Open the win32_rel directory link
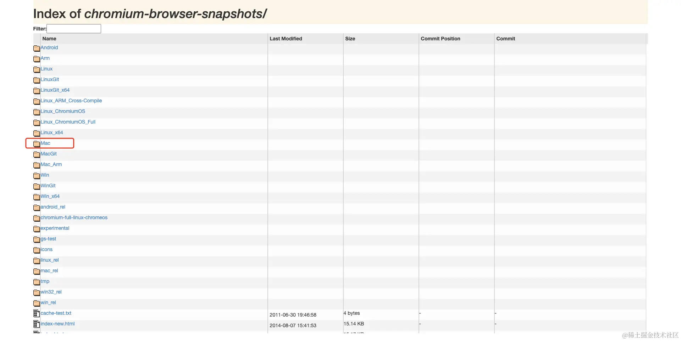The width and height of the screenshot is (681, 341). (51, 292)
